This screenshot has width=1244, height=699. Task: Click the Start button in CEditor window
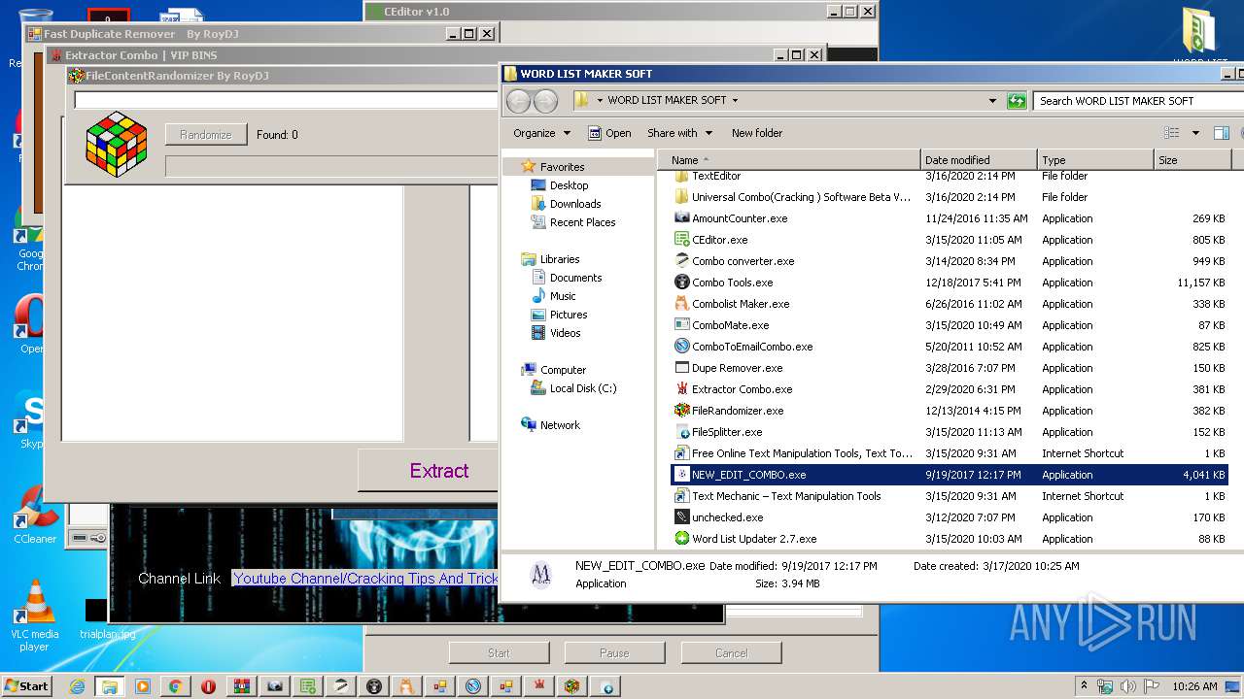499,653
